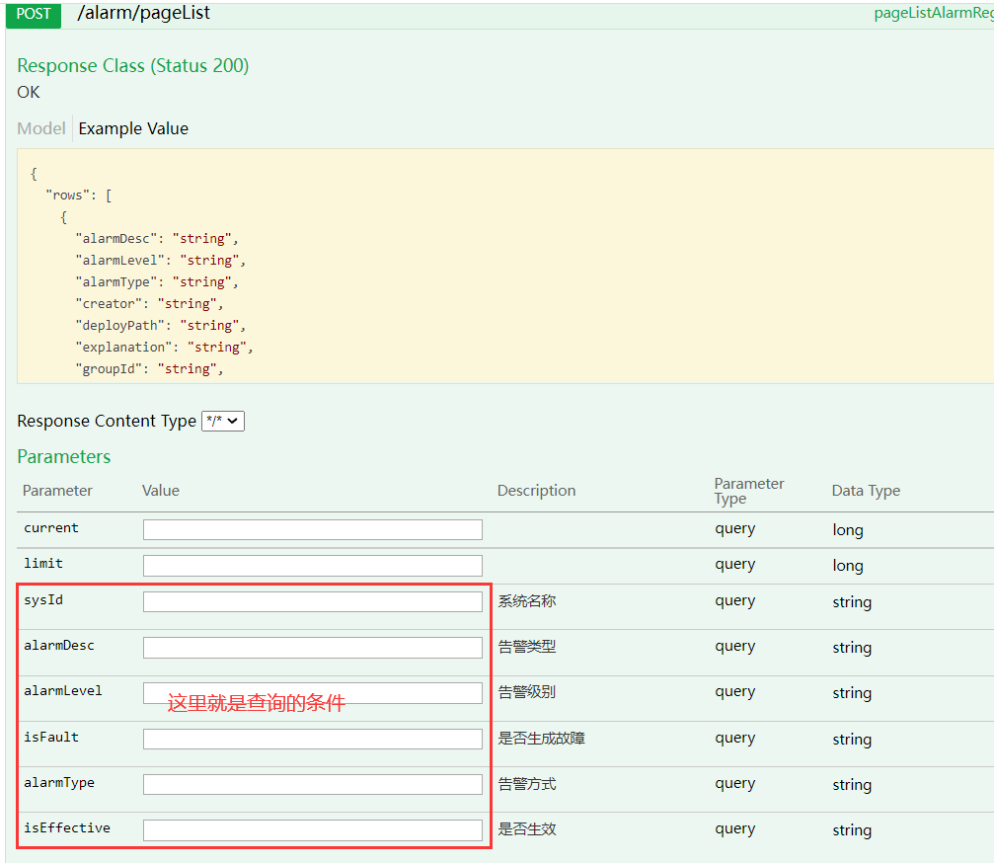Click the Value column header
The image size is (994, 863).
point(161,491)
